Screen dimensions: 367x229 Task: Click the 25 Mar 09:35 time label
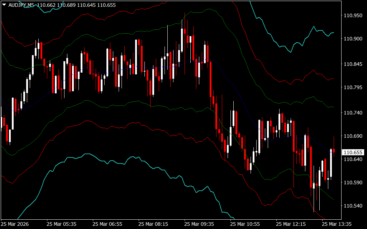[x=199, y=224]
